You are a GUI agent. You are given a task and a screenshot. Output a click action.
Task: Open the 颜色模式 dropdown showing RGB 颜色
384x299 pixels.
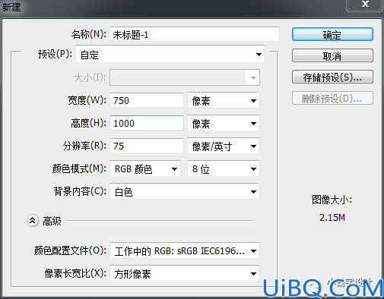(145, 168)
